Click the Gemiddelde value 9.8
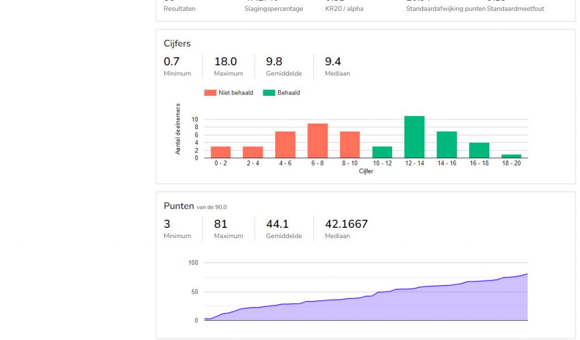 pos(274,61)
